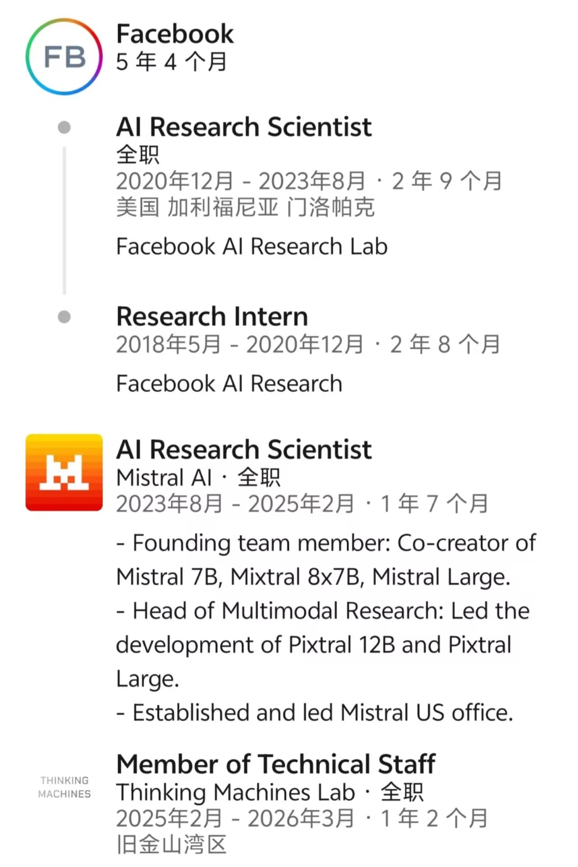Select the Facebook AI Research intern description

click(229, 383)
